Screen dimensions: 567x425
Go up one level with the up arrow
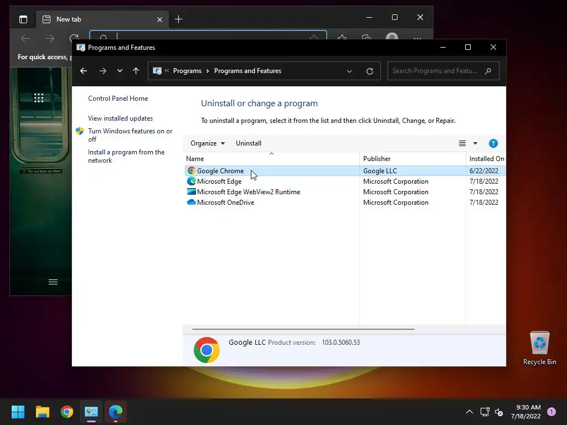136,71
